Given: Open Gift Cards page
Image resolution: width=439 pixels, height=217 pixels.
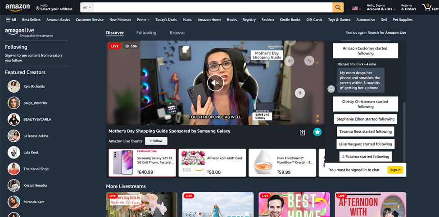Looking at the screenshot, I should [x=314, y=20].
